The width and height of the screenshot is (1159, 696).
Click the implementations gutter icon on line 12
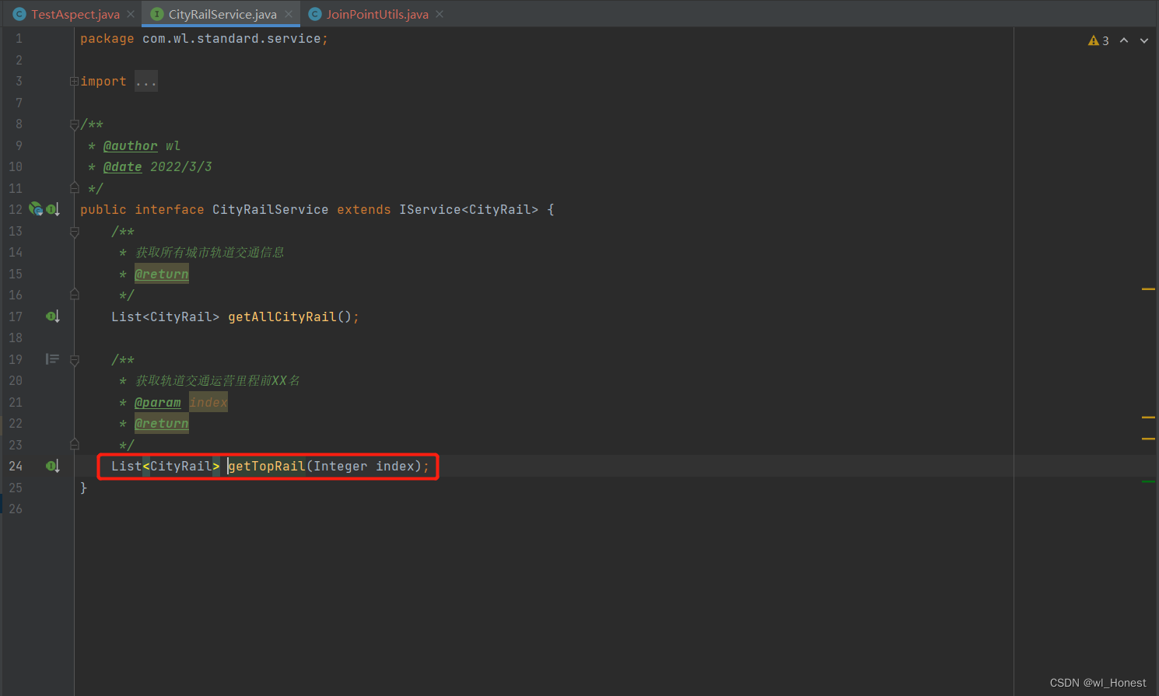53,209
